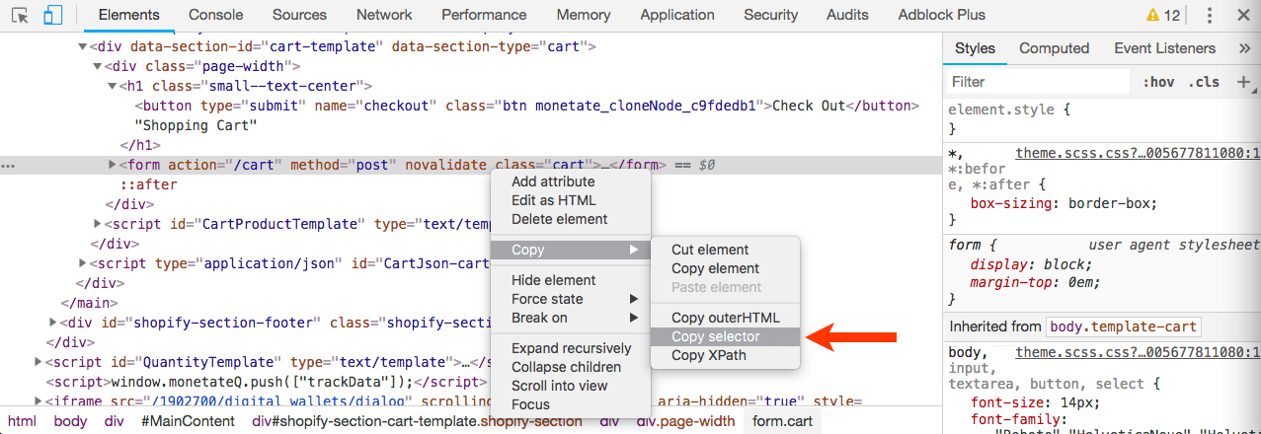
Task: Open the Console tab
Action: pyautogui.click(x=216, y=15)
